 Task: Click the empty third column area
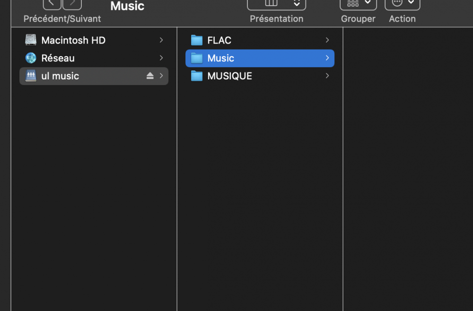coord(408,169)
